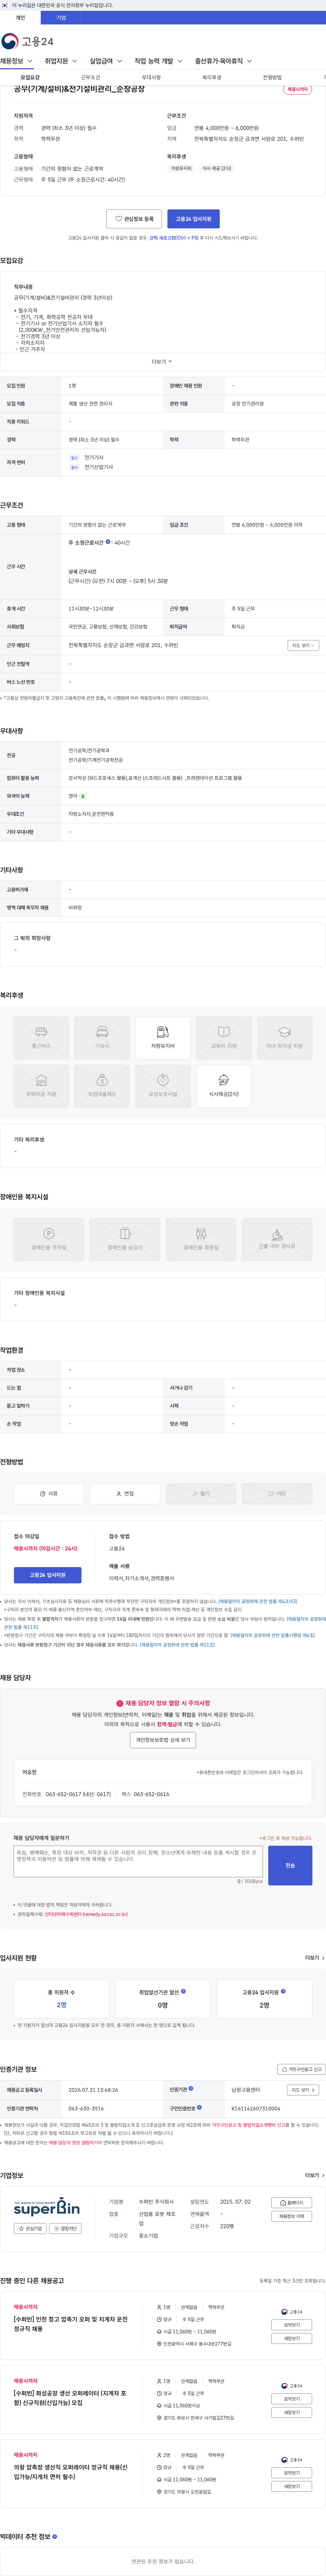Click the 전송 send button
Viewport: 326px width, 2576px height.
(x=290, y=1865)
